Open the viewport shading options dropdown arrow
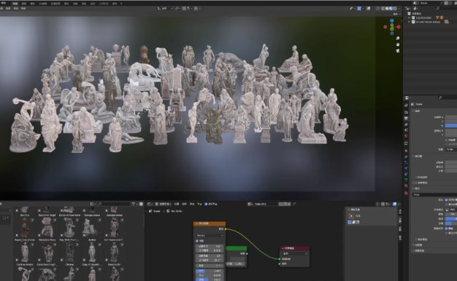Image resolution: width=457 pixels, height=281 pixels. pos(399,9)
